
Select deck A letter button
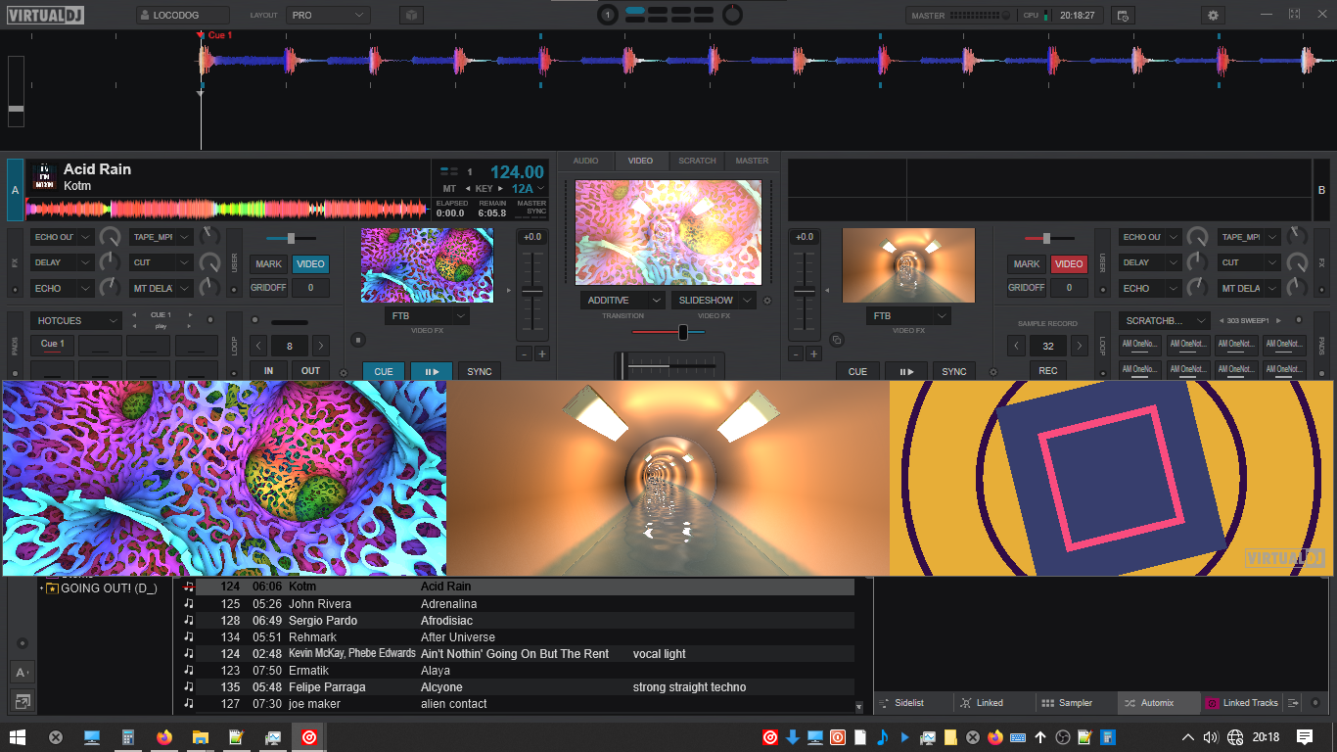pos(15,189)
